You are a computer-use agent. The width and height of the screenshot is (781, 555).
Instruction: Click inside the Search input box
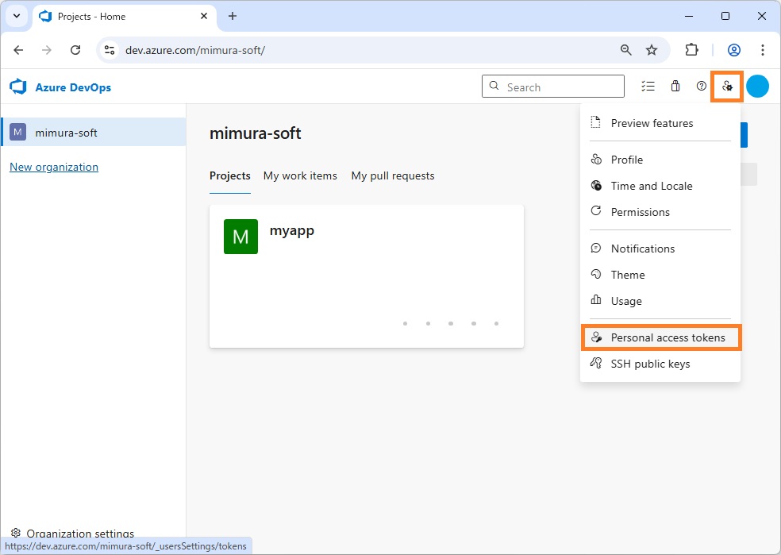coord(560,87)
